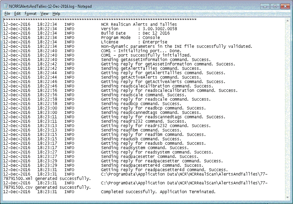The width and height of the screenshot is (293, 204).
Task: Minimize the Notepad window
Action: click(265, 6)
